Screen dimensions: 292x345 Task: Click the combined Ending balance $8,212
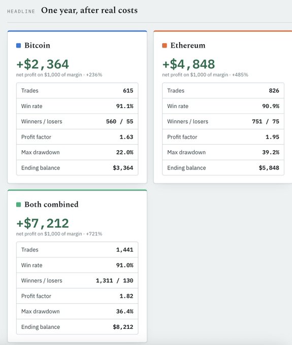(123, 327)
